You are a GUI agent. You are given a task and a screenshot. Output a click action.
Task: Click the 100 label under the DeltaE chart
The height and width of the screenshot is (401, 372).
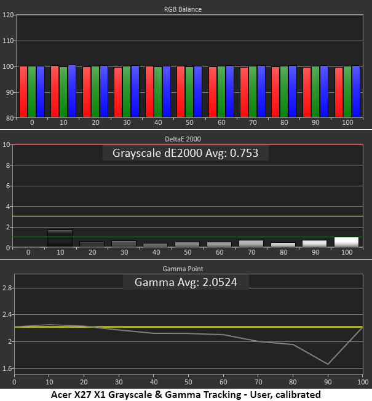347,252
